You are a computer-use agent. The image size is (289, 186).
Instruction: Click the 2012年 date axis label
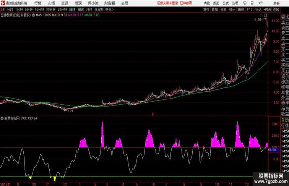click(x=5, y=184)
